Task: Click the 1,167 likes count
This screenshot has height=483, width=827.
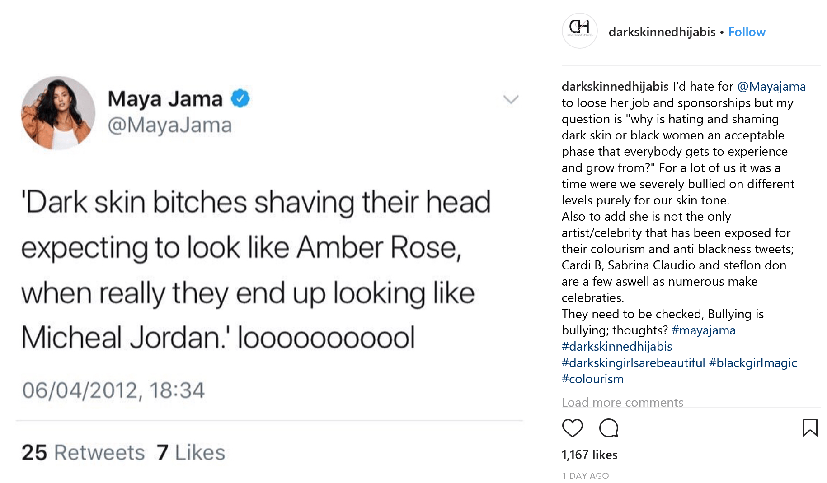Action: click(589, 455)
